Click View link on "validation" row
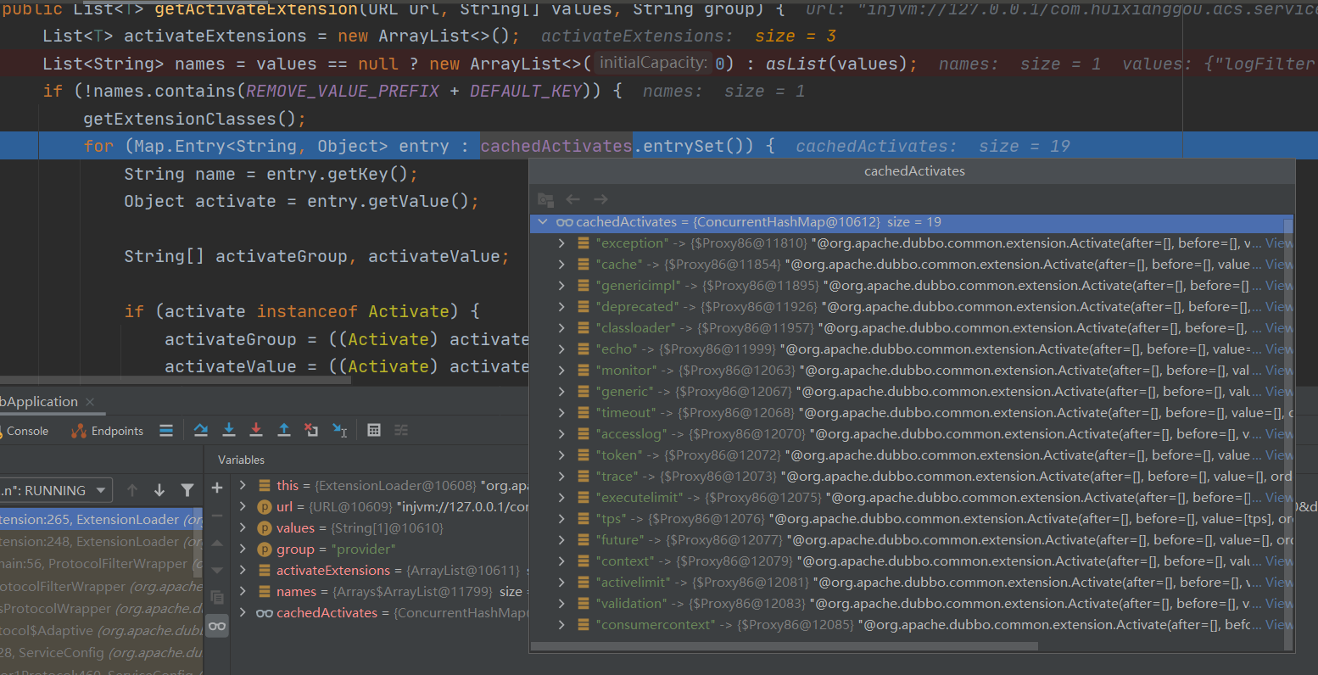 [1279, 604]
